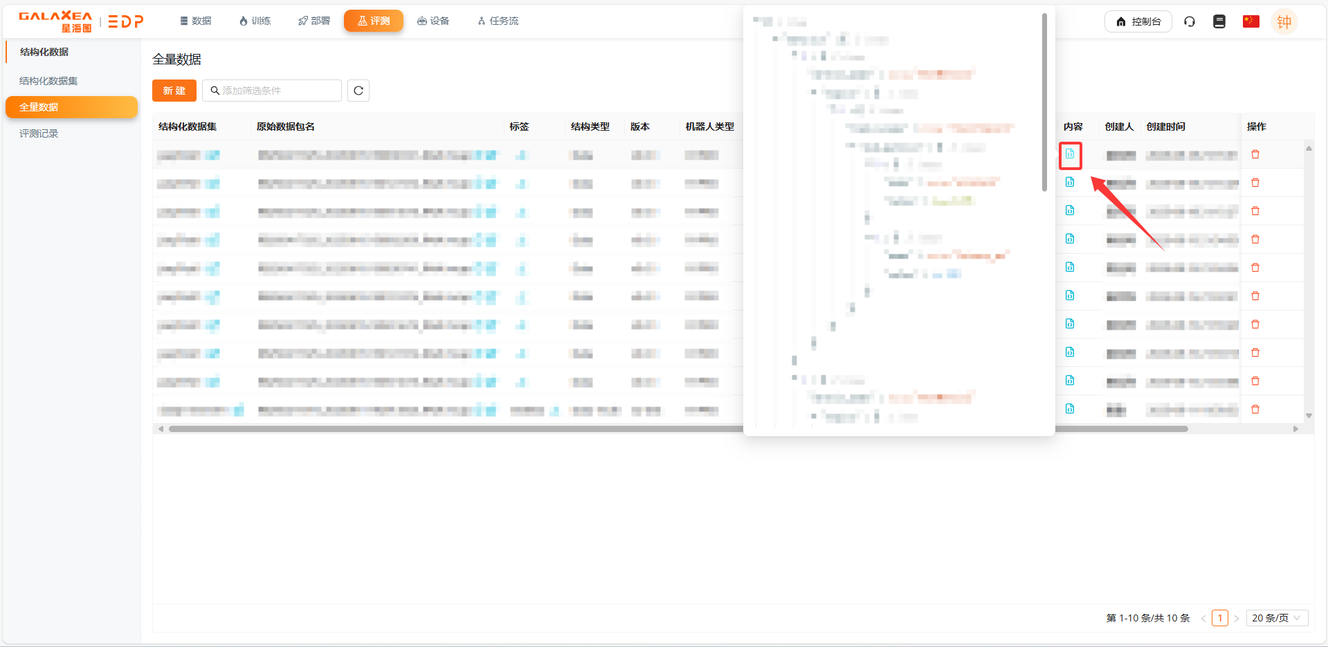Open the documentation book icon
Image resolution: width=1328 pixels, height=647 pixels.
pyautogui.click(x=1219, y=21)
